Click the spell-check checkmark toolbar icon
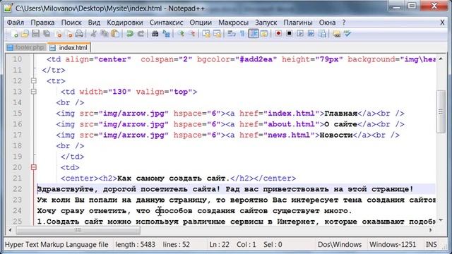This screenshot has width=452, height=254. (x=347, y=34)
